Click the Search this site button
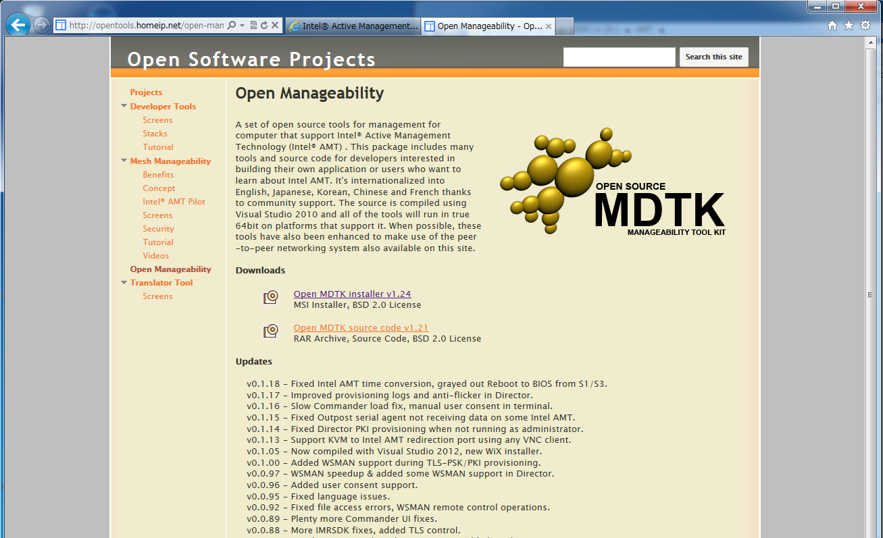Viewport: 883px width, 538px height. tap(714, 57)
